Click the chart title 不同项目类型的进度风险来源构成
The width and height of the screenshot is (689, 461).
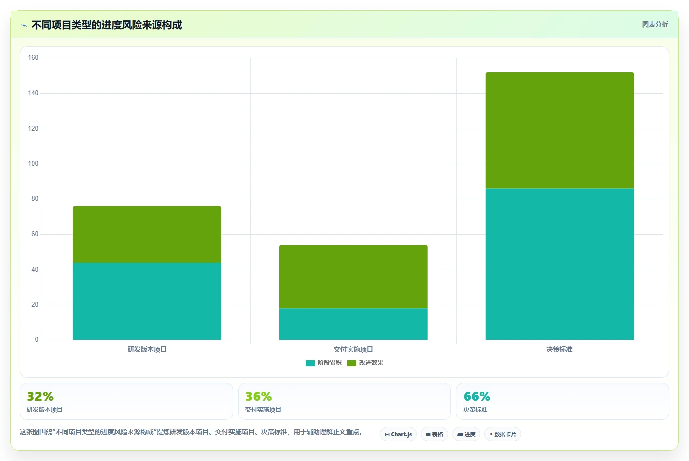[106, 25]
